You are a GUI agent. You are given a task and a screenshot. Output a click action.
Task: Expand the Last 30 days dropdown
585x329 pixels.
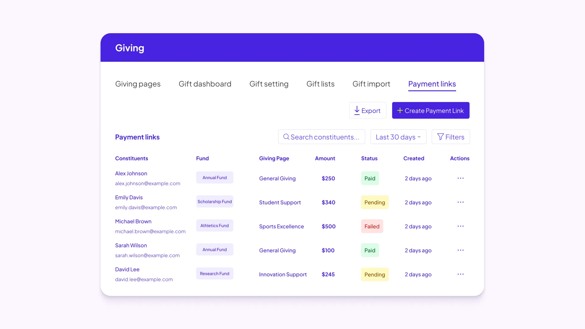pyautogui.click(x=398, y=137)
